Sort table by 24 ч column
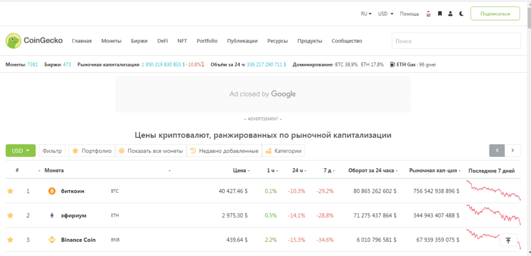The height and width of the screenshot is (256, 531). pos(299,170)
